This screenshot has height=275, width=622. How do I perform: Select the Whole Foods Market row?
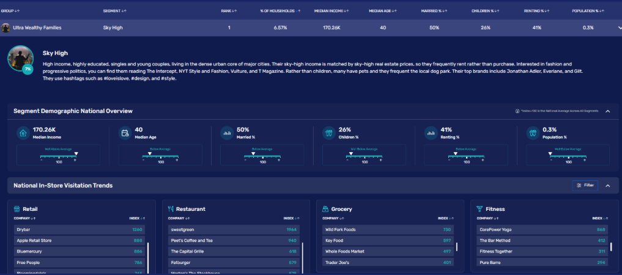[x=388, y=251]
